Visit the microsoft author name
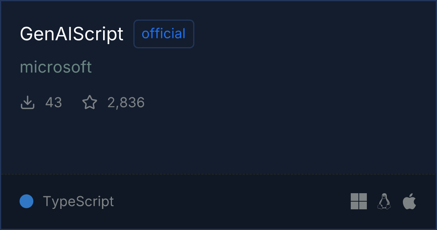The image size is (437, 230). (x=56, y=67)
